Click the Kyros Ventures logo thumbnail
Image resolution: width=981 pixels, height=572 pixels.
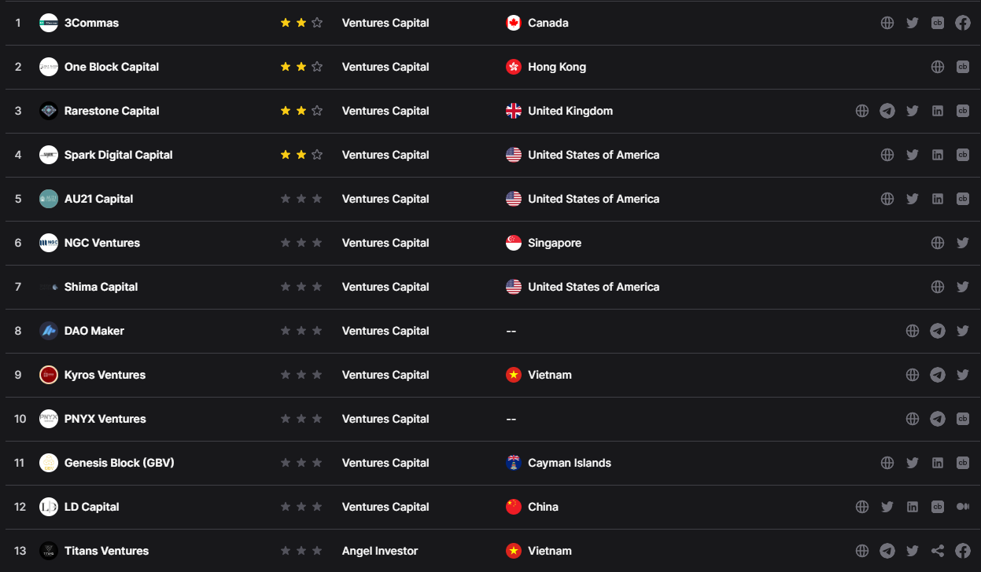click(x=49, y=375)
